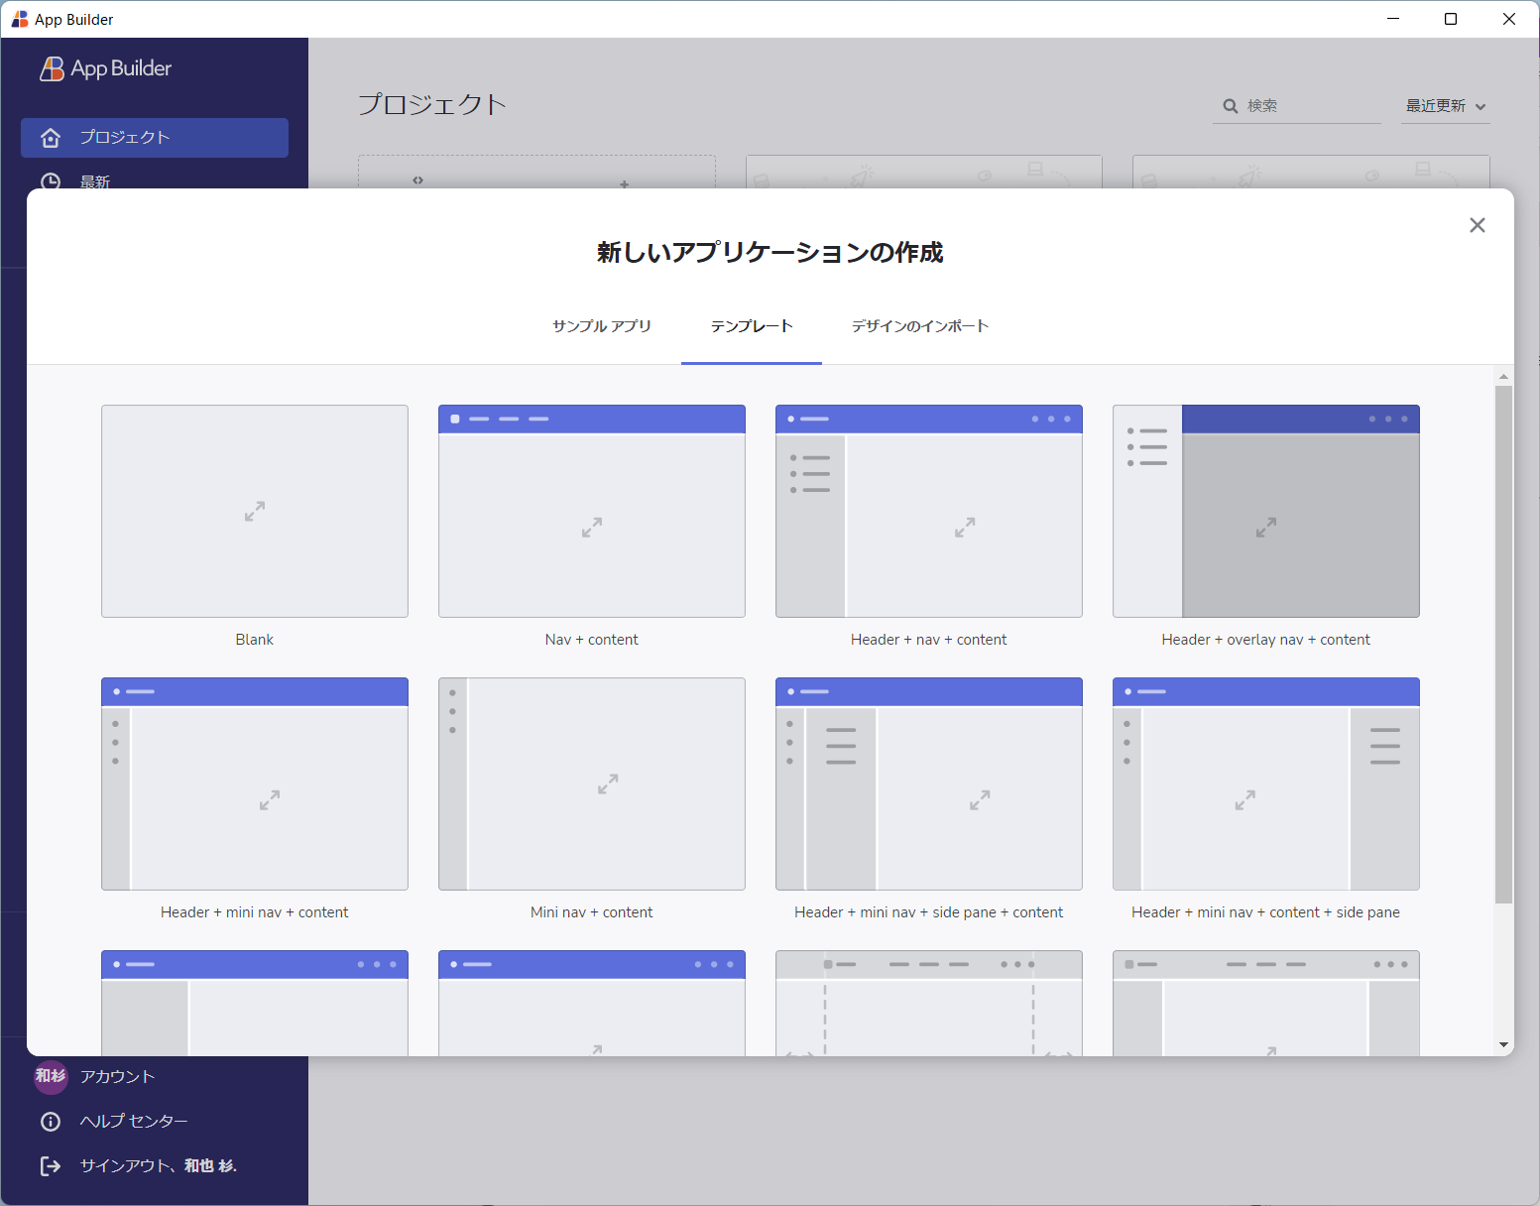Select the テンプレート tab
Screen dimensions: 1540x1206
pos(752,326)
